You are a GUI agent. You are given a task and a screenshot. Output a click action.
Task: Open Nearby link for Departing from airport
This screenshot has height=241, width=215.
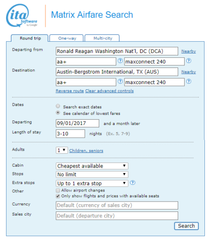[189, 51]
